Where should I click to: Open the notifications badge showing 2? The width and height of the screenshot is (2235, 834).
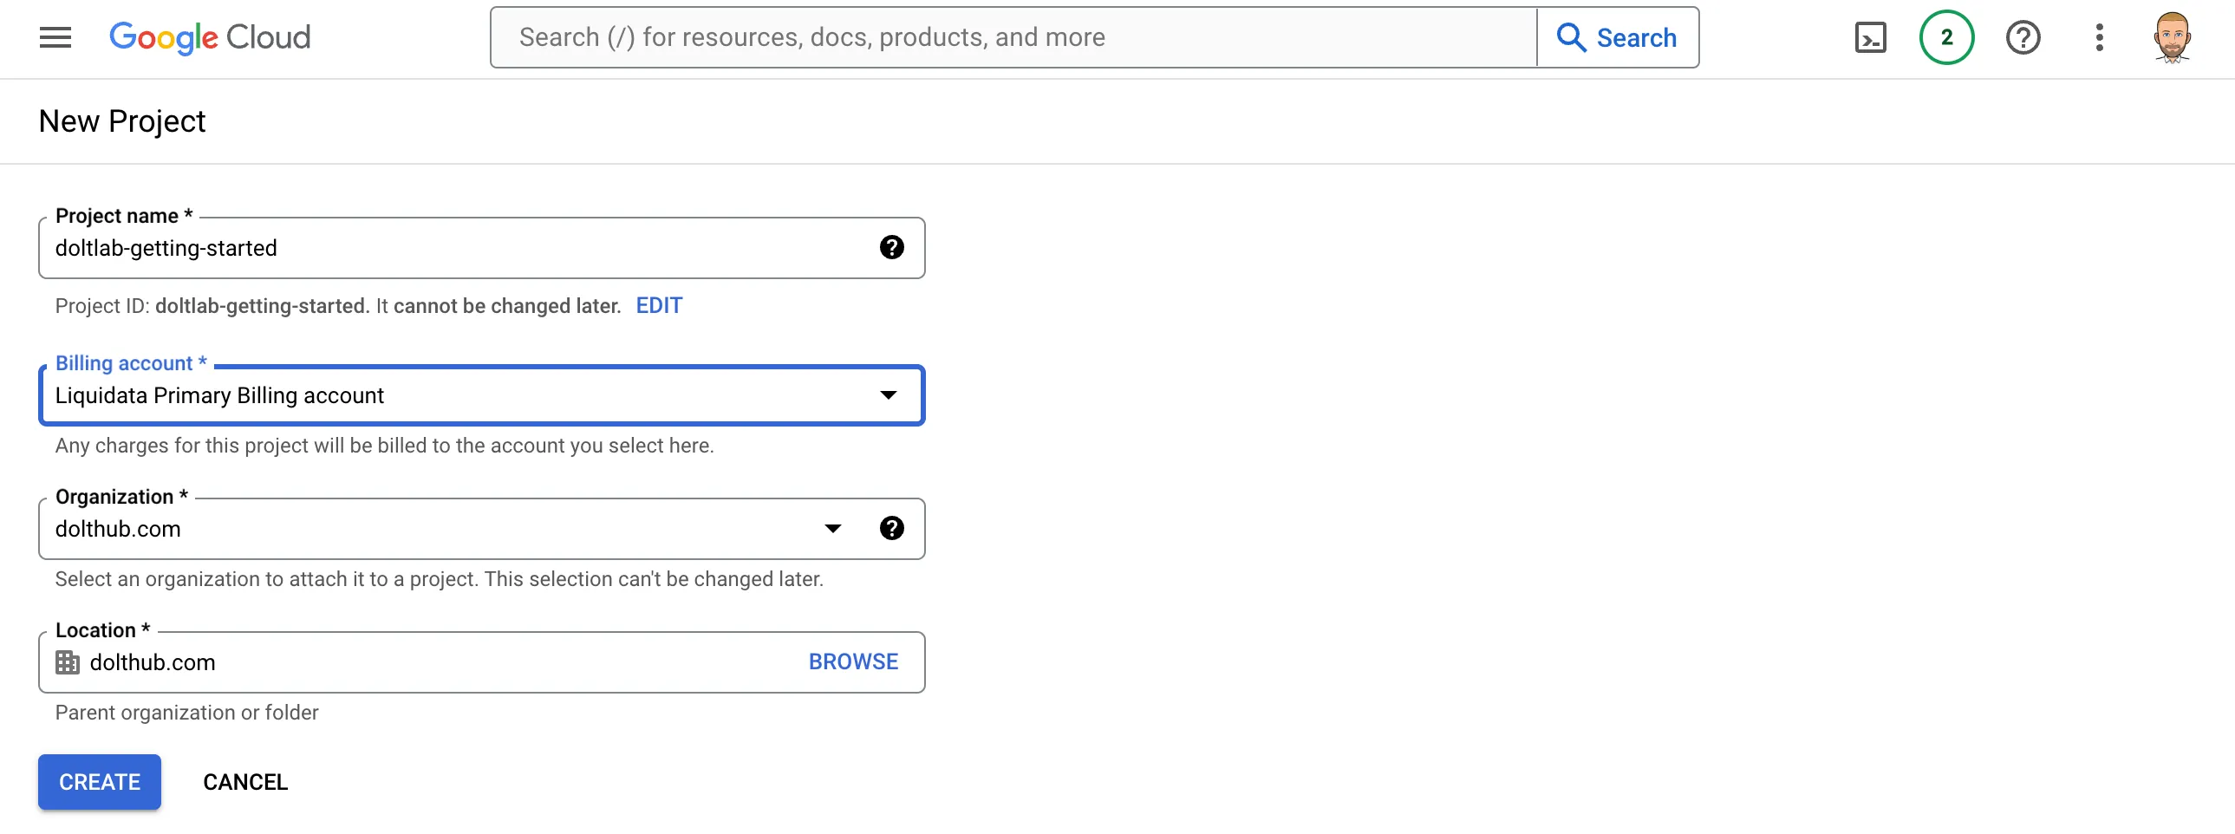click(1946, 37)
